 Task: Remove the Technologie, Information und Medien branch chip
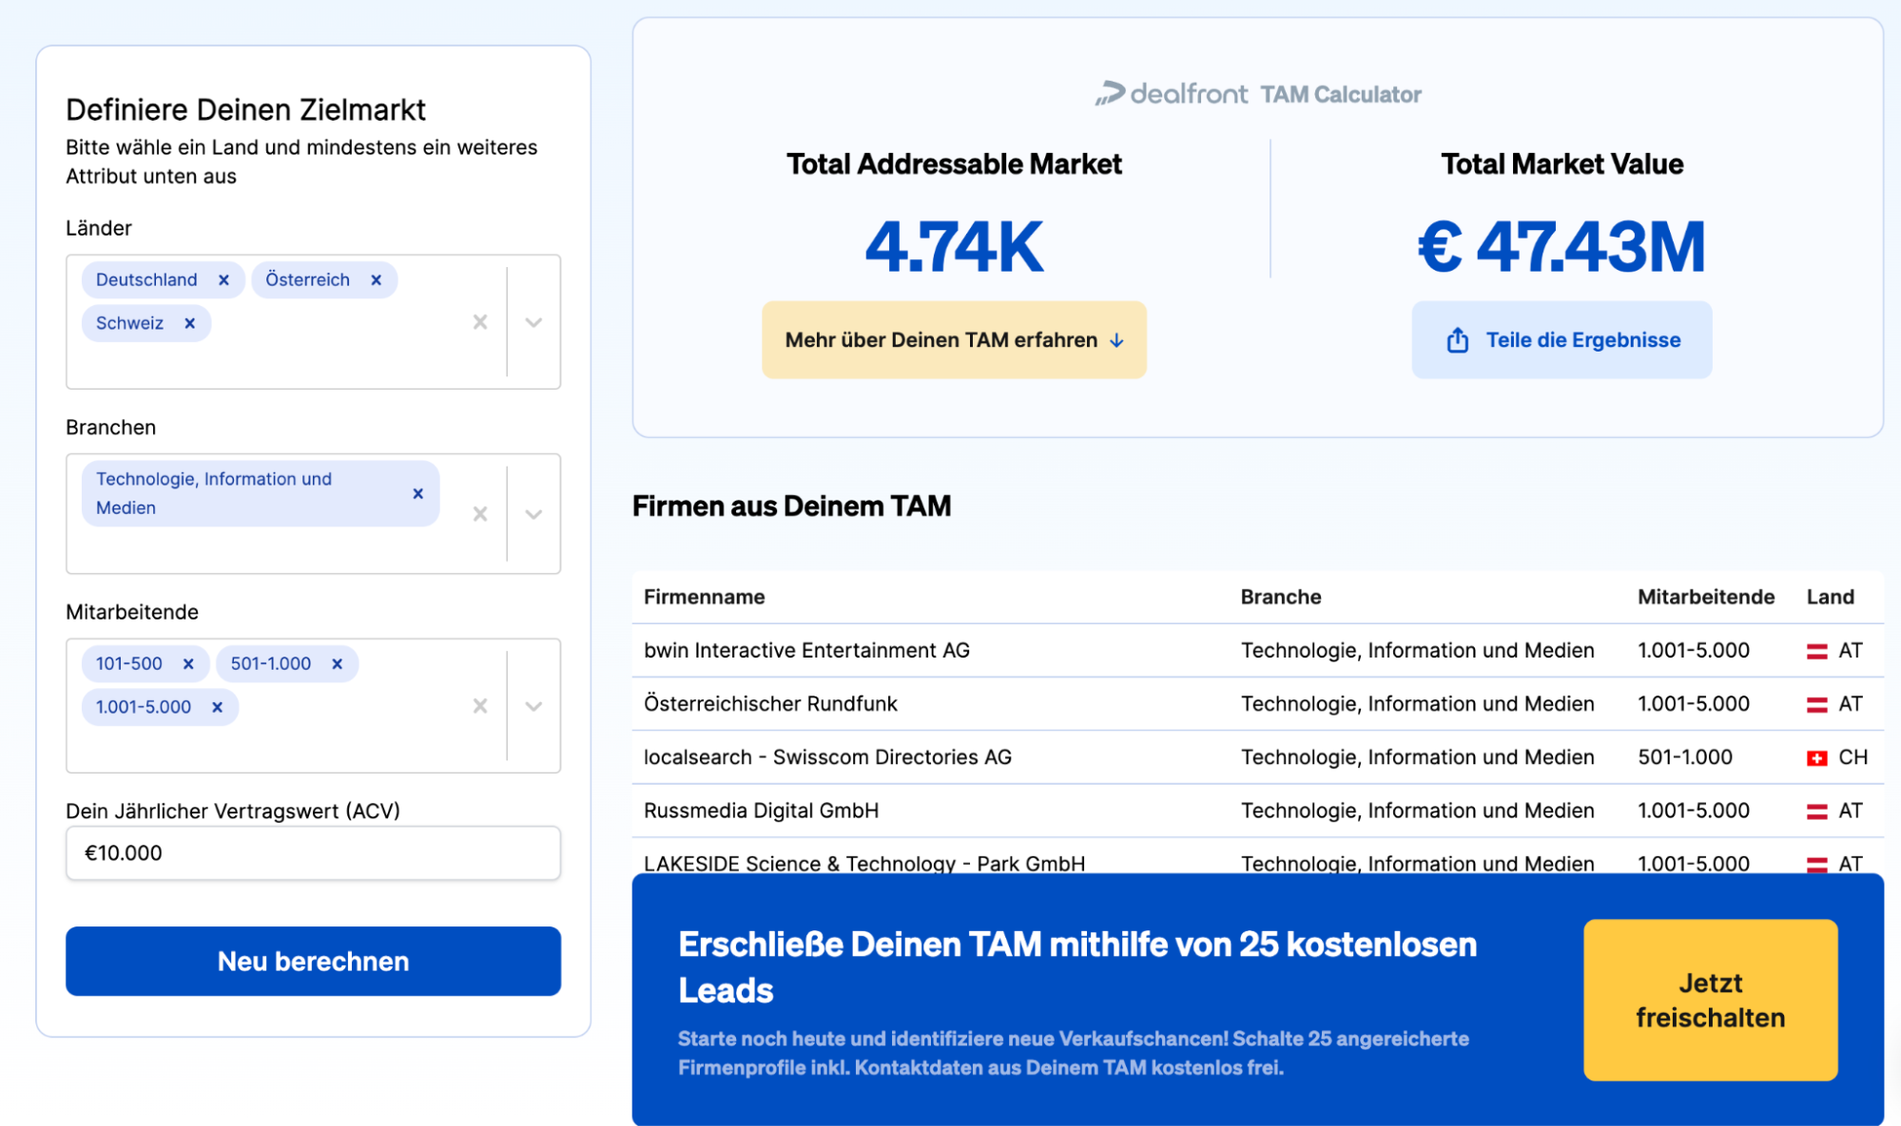pos(417,493)
